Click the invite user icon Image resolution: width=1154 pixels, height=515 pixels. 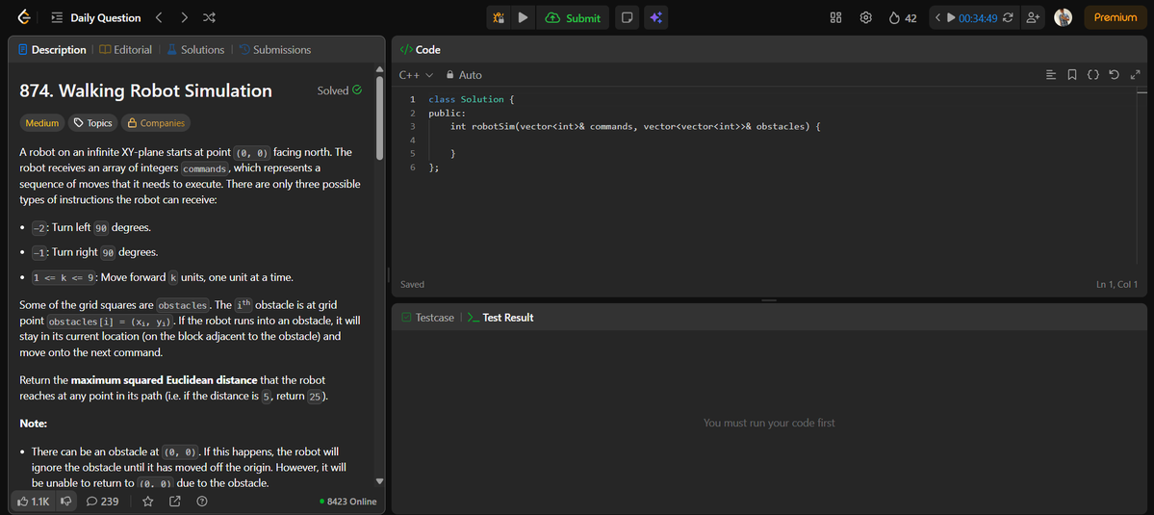point(1033,17)
